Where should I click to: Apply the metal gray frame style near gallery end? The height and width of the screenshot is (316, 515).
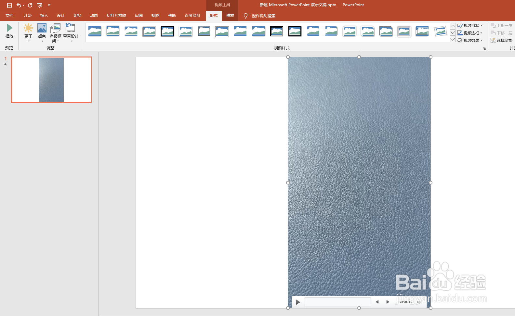coord(404,31)
